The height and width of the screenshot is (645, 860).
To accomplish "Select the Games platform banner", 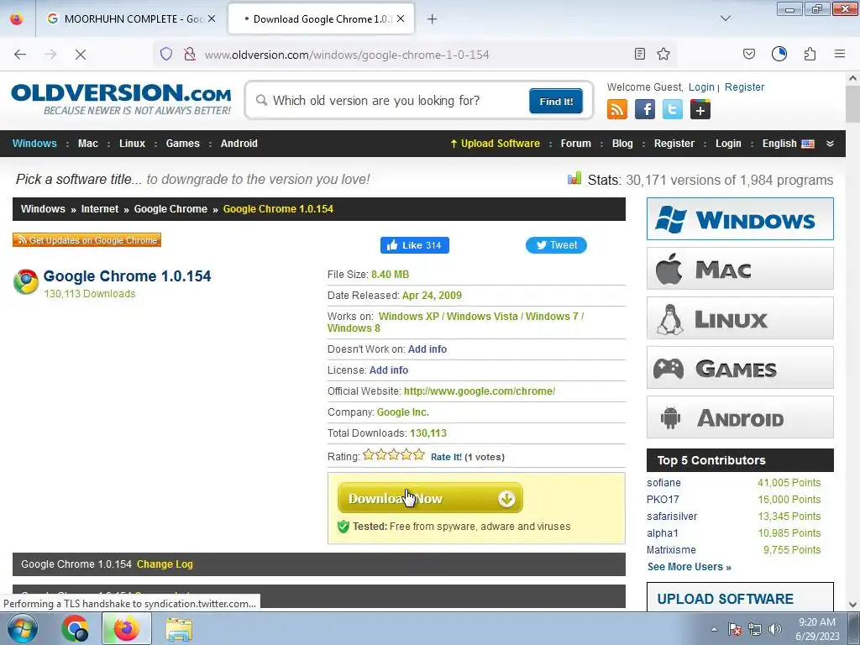I will click(740, 368).
